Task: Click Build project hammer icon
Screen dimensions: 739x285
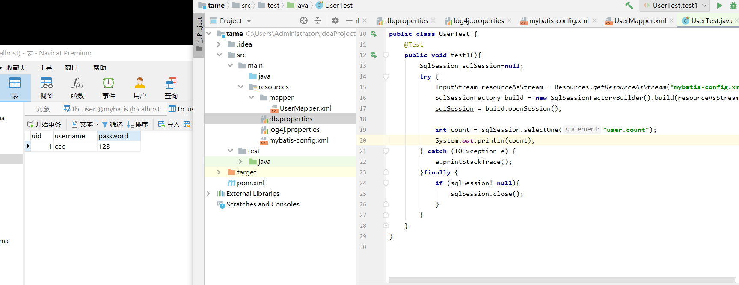Action: point(629,6)
